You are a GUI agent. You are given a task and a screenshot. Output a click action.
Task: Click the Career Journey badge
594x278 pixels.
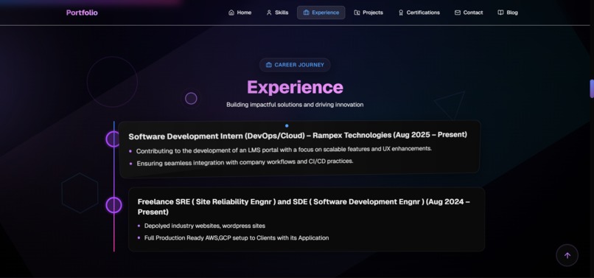pos(295,65)
